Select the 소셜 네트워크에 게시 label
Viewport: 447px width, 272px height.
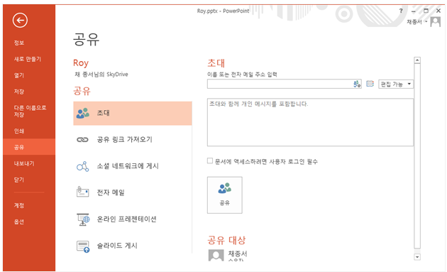click(x=128, y=166)
